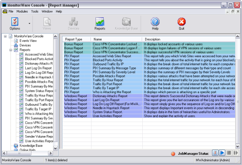Click the Outbound Traffic By tree icon
This screenshot has width=242, height=165.
pos(21,104)
